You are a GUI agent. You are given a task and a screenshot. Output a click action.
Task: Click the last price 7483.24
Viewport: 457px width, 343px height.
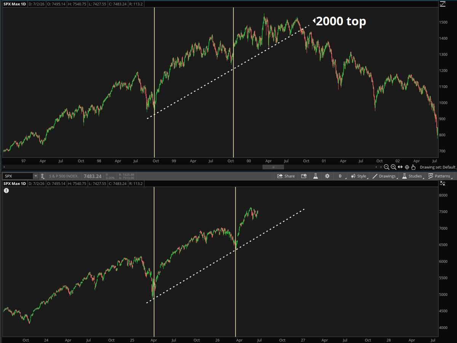93,176
